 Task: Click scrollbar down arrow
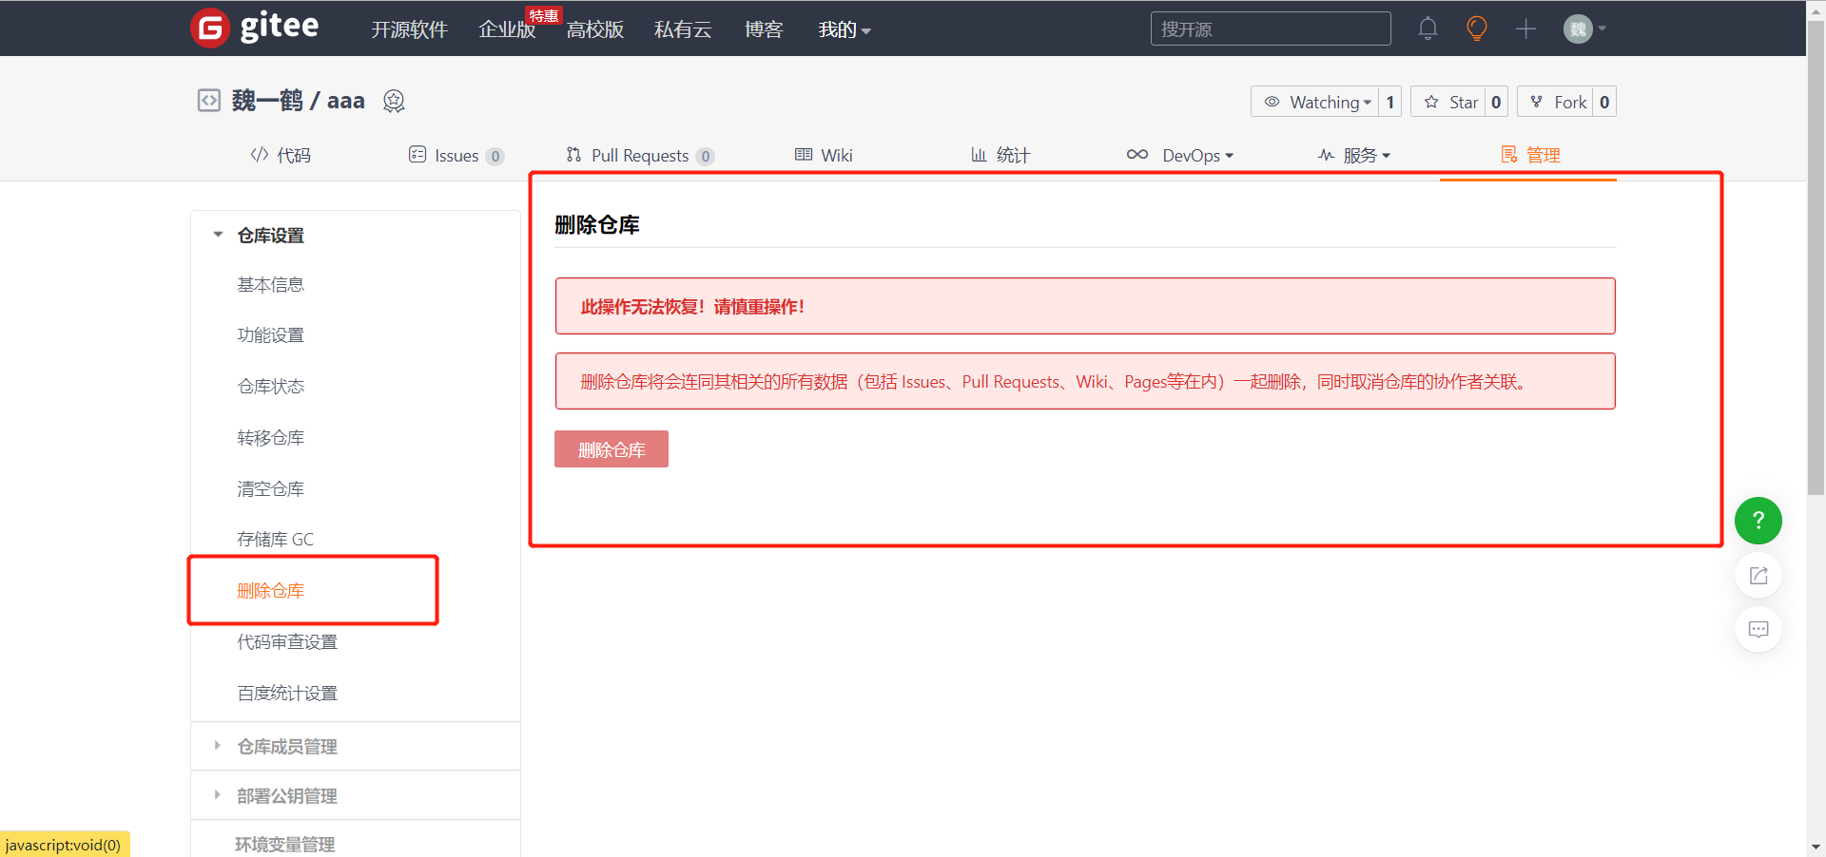coord(1816,847)
